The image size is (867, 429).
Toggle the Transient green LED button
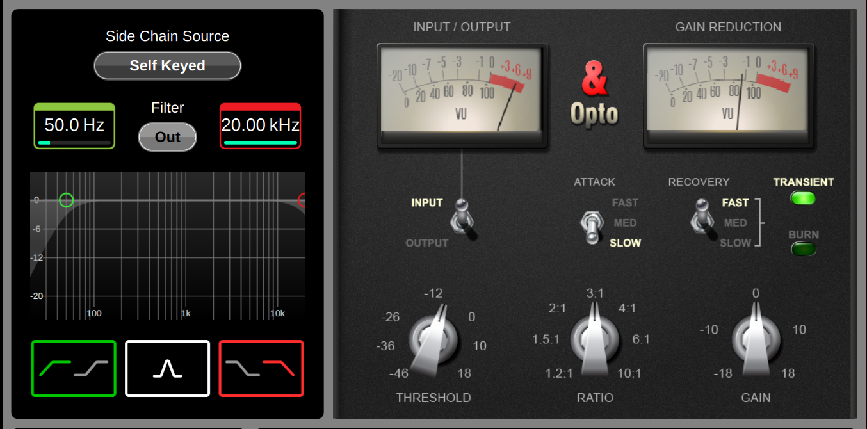tap(803, 198)
